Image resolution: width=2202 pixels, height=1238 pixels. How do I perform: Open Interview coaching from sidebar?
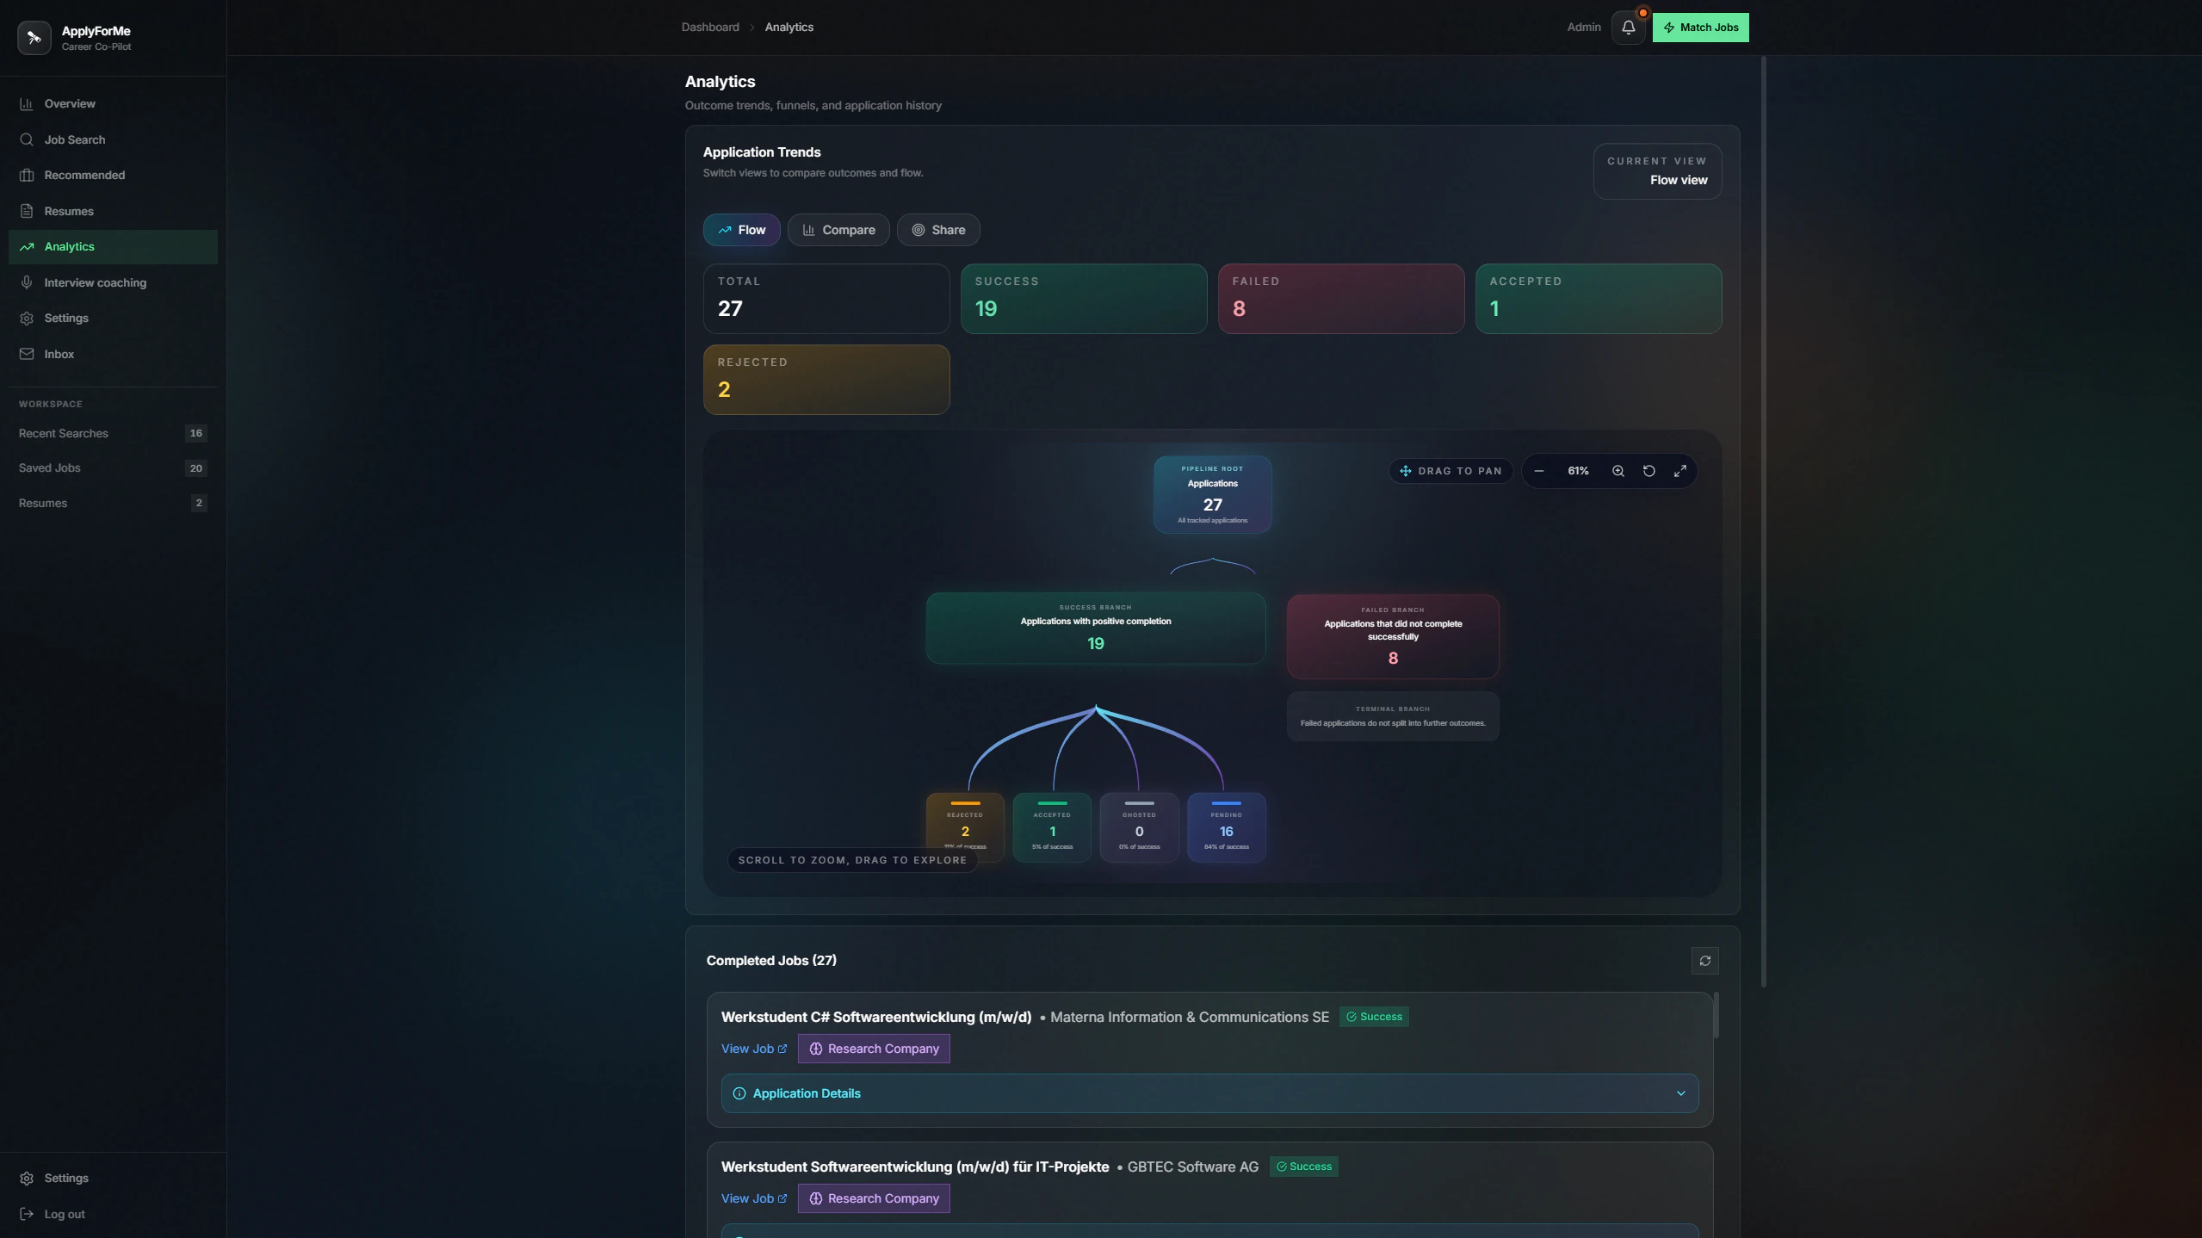[x=95, y=282]
